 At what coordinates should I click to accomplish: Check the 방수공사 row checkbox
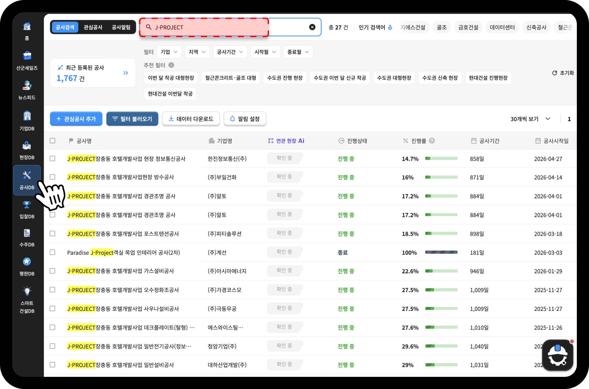(53, 177)
